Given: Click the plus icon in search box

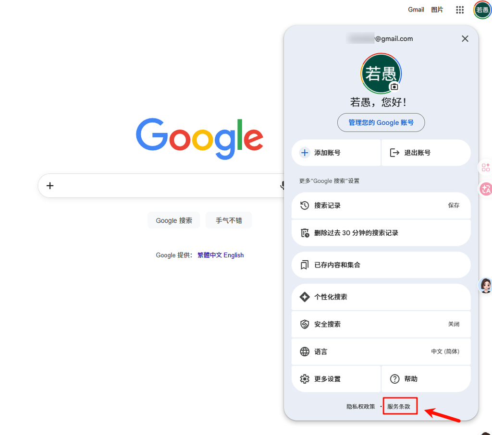Looking at the screenshot, I should pyautogui.click(x=50, y=186).
